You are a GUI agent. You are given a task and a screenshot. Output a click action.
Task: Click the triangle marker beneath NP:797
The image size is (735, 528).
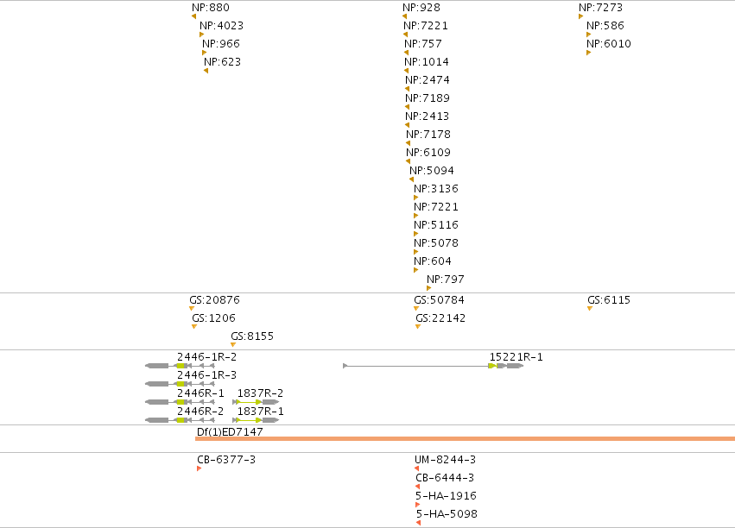coord(428,288)
